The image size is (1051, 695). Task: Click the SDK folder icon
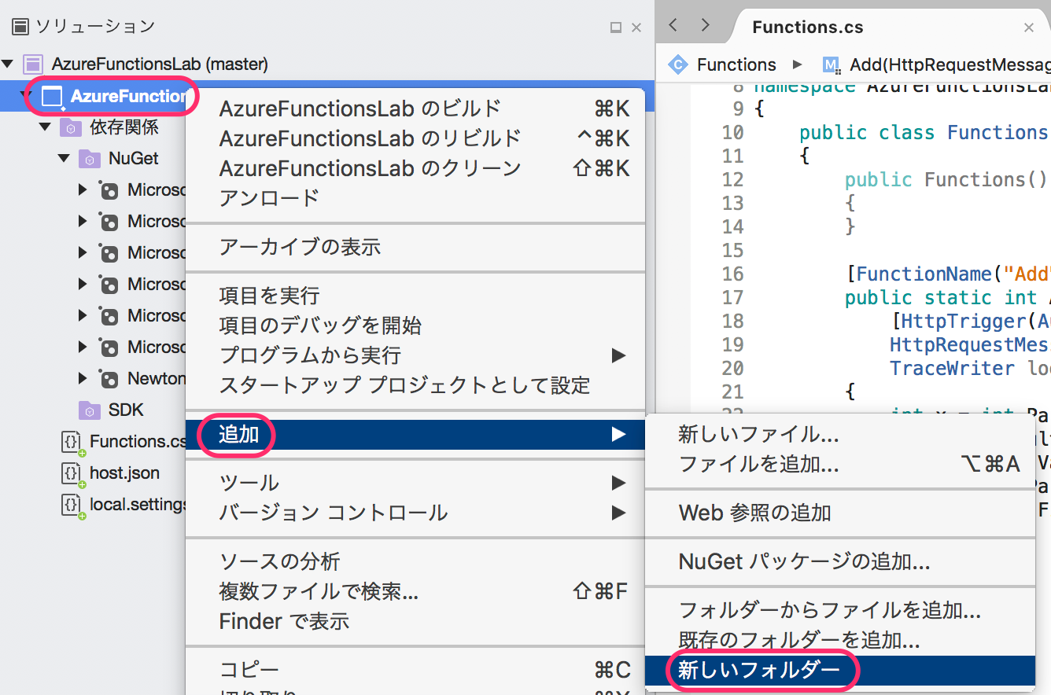click(90, 410)
